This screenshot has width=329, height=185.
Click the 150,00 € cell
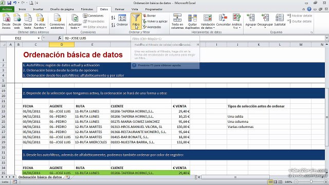click(180, 127)
